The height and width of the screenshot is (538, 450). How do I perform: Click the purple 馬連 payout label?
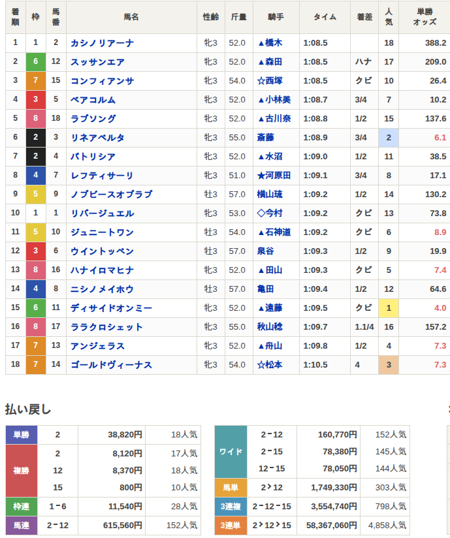[22, 526]
